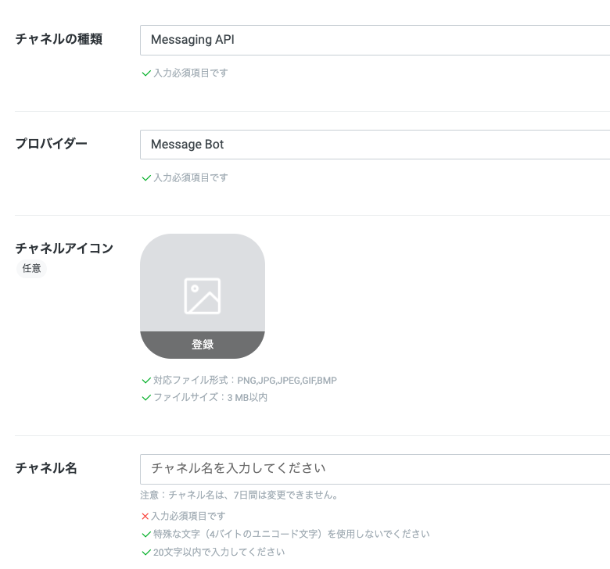
Task: Click the 20文字以内で入力してください rule text
Action: coord(219,552)
